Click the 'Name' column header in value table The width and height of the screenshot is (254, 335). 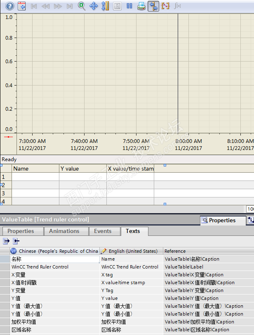click(x=35, y=169)
